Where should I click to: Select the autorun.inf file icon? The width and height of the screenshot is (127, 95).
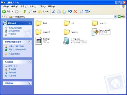[95, 32]
